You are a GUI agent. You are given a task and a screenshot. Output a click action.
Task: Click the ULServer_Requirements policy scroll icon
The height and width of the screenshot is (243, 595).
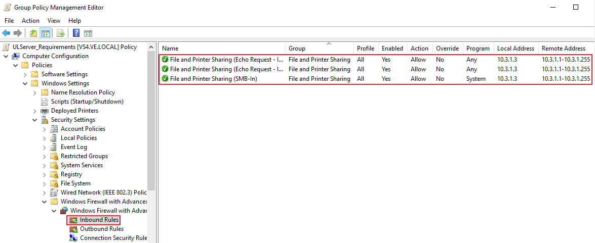point(5,47)
